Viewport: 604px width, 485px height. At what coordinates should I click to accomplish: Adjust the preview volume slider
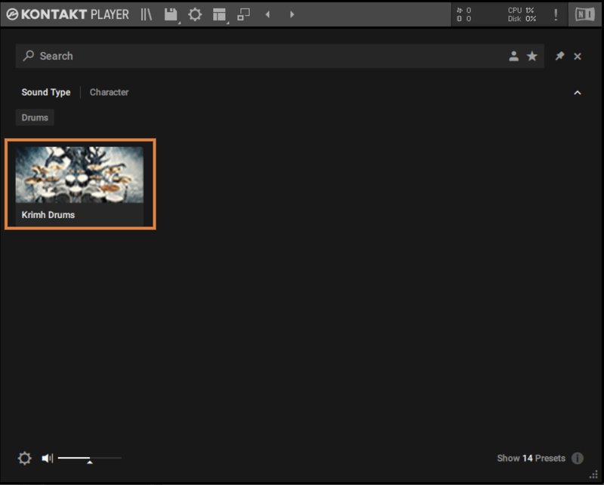pos(90,459)
